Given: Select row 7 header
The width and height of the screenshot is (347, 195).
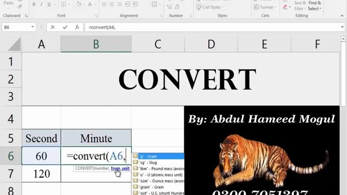Looking at the screenshot, I should tap(11, 174).
